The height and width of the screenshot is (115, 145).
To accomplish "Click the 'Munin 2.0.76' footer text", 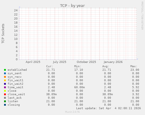I will [x=72, y=112].
